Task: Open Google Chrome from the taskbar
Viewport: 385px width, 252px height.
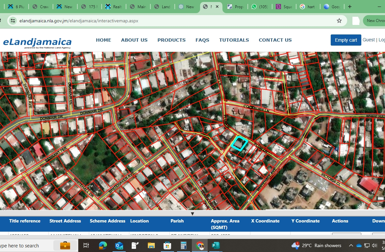Action: (200, 245)
